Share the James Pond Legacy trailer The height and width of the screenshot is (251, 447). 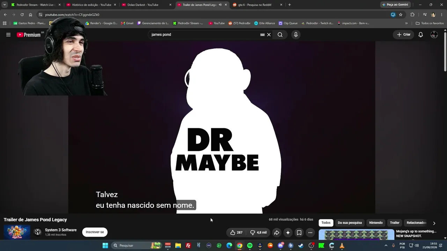point(277,233)
